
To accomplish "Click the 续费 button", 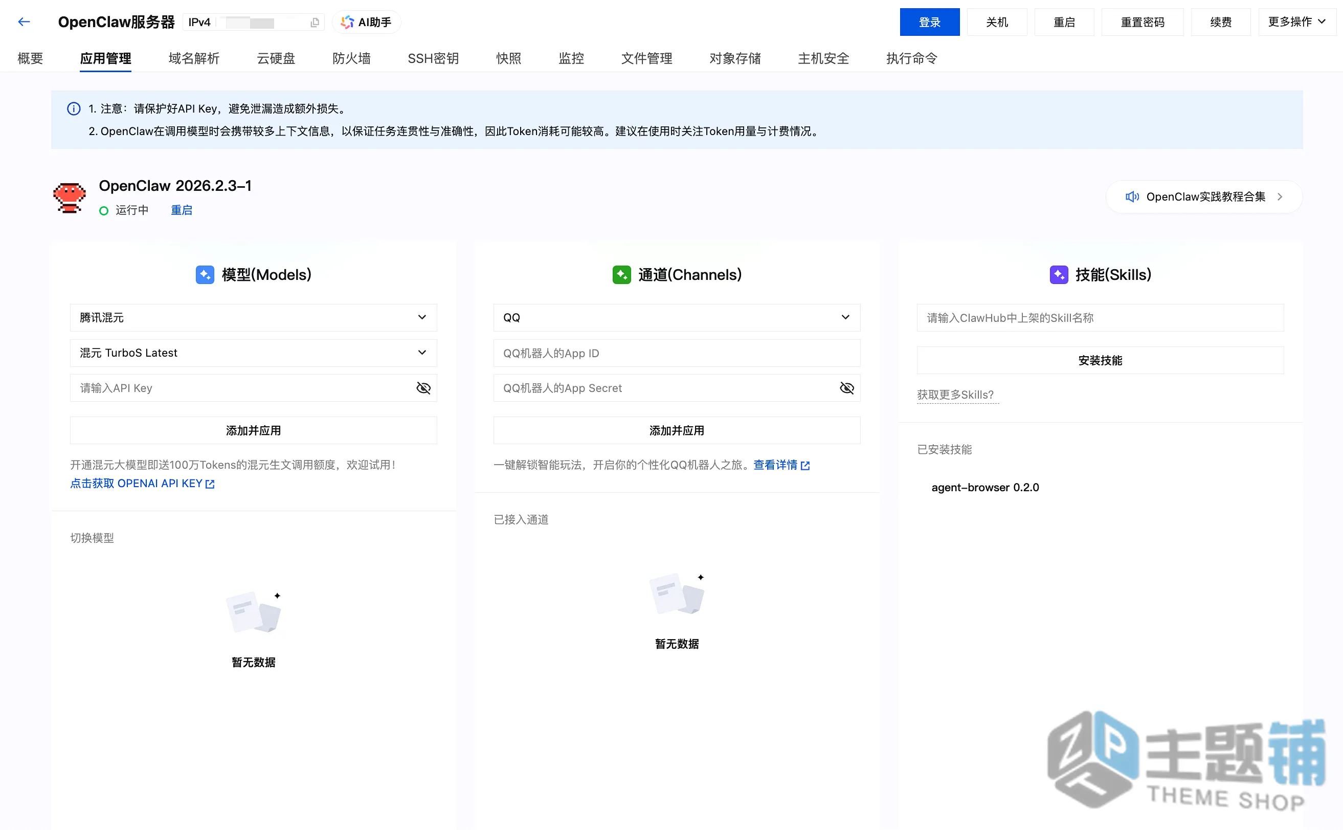I will [1221, 22].
